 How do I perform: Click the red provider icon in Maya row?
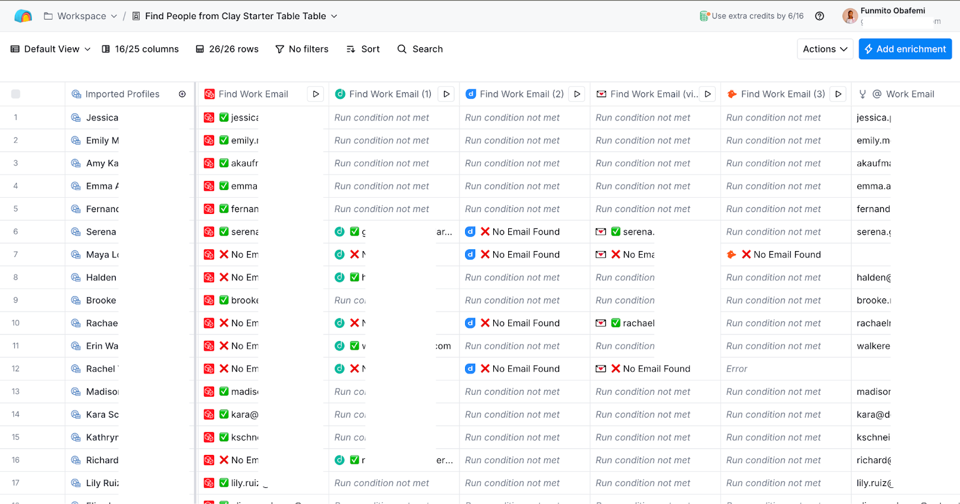tap(209, 255)
